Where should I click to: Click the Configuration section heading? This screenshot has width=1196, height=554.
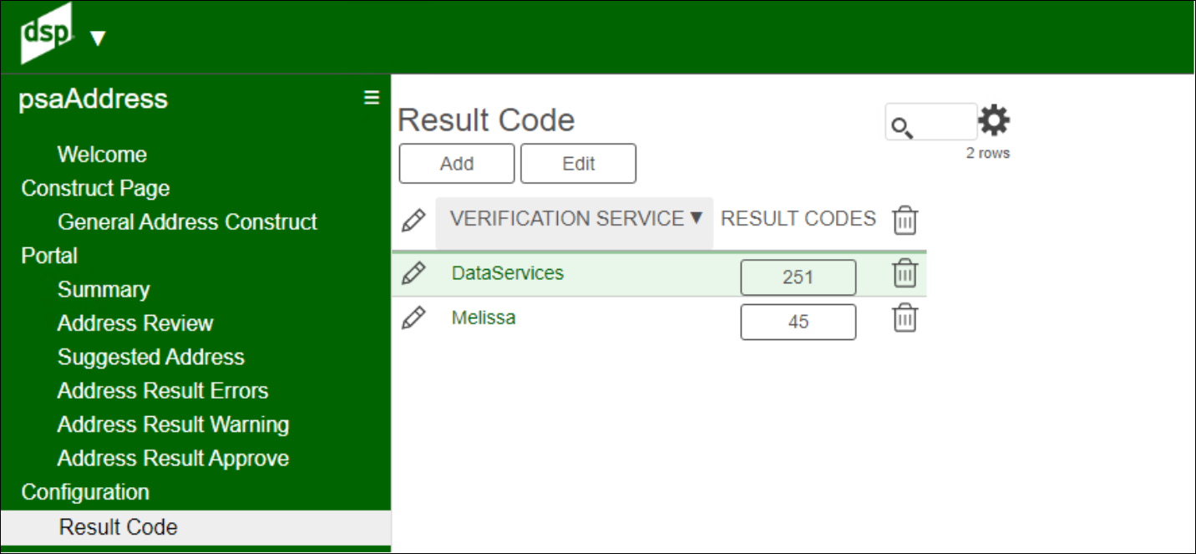[85, 492]
